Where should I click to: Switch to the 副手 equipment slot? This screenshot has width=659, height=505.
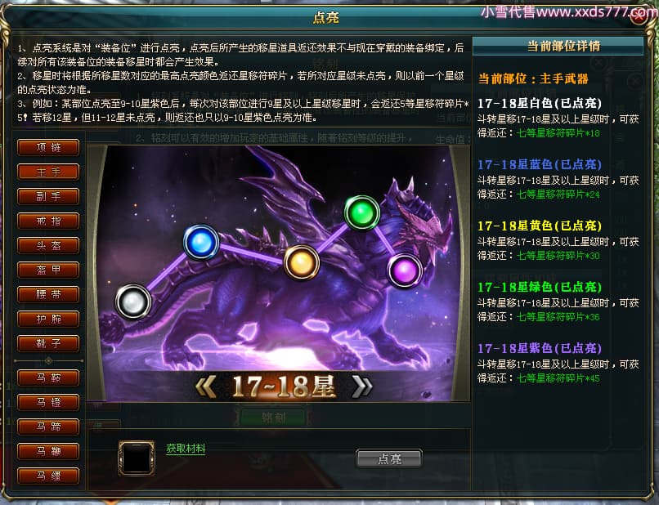(x=48, y=196)
